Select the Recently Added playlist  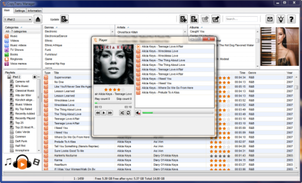pyautogui.click(x=25, y=114)
